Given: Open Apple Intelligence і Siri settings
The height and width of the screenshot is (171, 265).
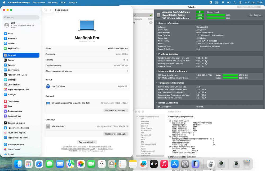Looking at the screenshot, I should [21, 89].
